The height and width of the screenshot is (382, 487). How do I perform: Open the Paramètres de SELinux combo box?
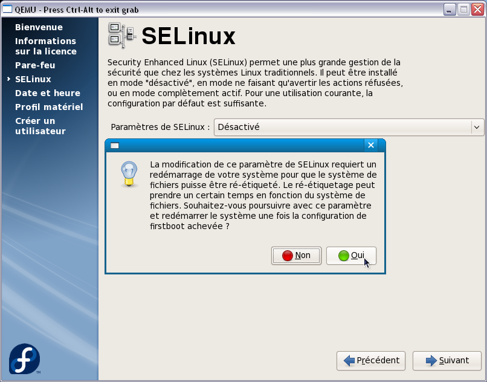[x=349, y=127]
